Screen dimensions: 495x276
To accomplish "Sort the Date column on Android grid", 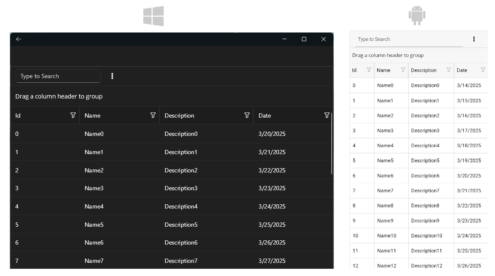I will 461,70.
